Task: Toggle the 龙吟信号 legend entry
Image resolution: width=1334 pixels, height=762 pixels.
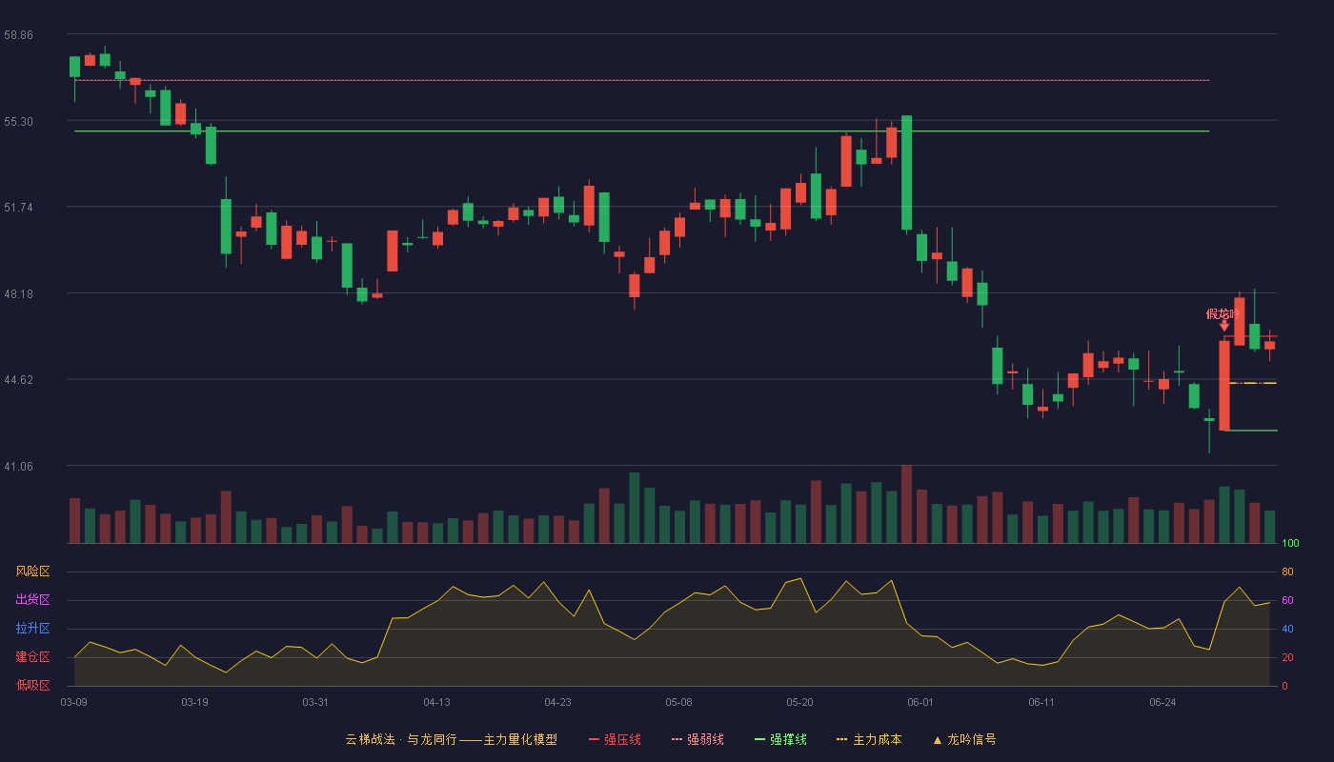Action: (964, 739)
